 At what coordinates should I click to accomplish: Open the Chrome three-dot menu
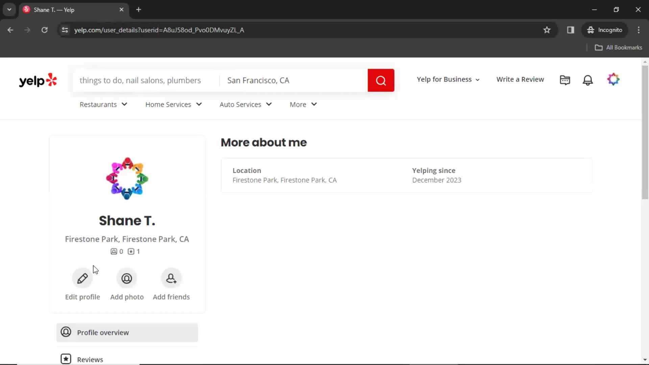pos(639,30)
